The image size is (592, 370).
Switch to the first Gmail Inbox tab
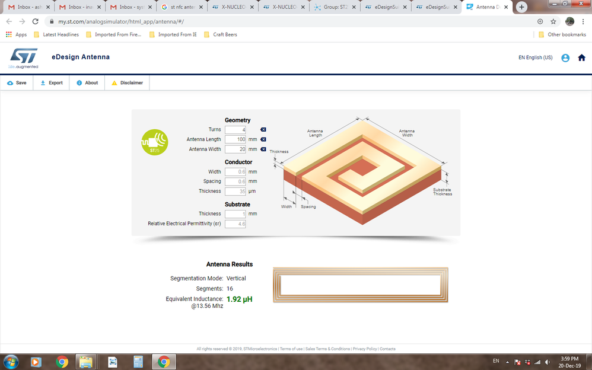click(28, 7)
